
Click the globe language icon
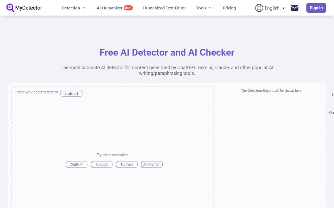pyautogui.click(x=259, y=8)
